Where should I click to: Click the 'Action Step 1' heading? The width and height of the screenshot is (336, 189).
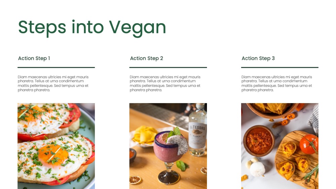point(34,58)
